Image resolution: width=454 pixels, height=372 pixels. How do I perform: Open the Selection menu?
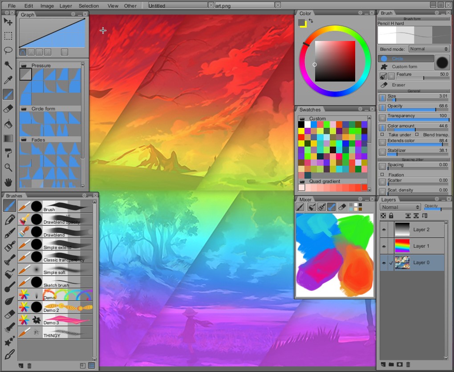click(x=89, y=6)
